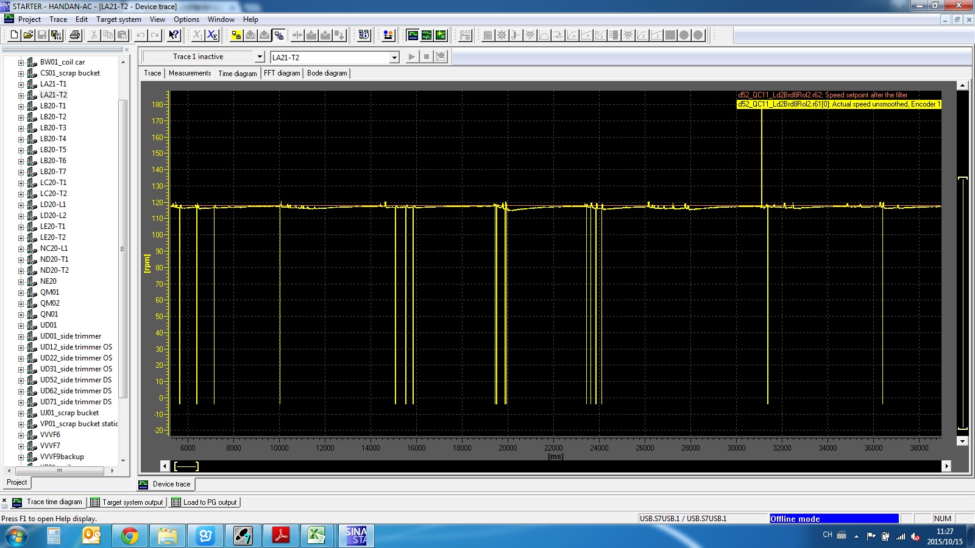Click the Undo arrow icon
Screen dimensions: 975x548
pyautogui.click(x=141, y=35)
